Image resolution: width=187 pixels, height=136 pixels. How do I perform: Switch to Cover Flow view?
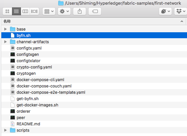[34, 11]
